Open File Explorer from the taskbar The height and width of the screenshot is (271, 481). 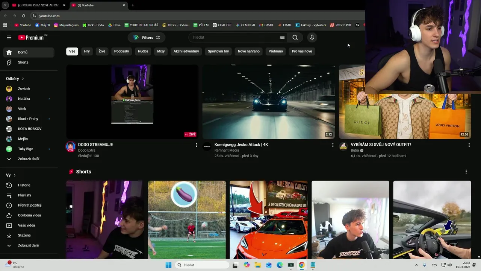pyautogui.click(x=258, y=265)
